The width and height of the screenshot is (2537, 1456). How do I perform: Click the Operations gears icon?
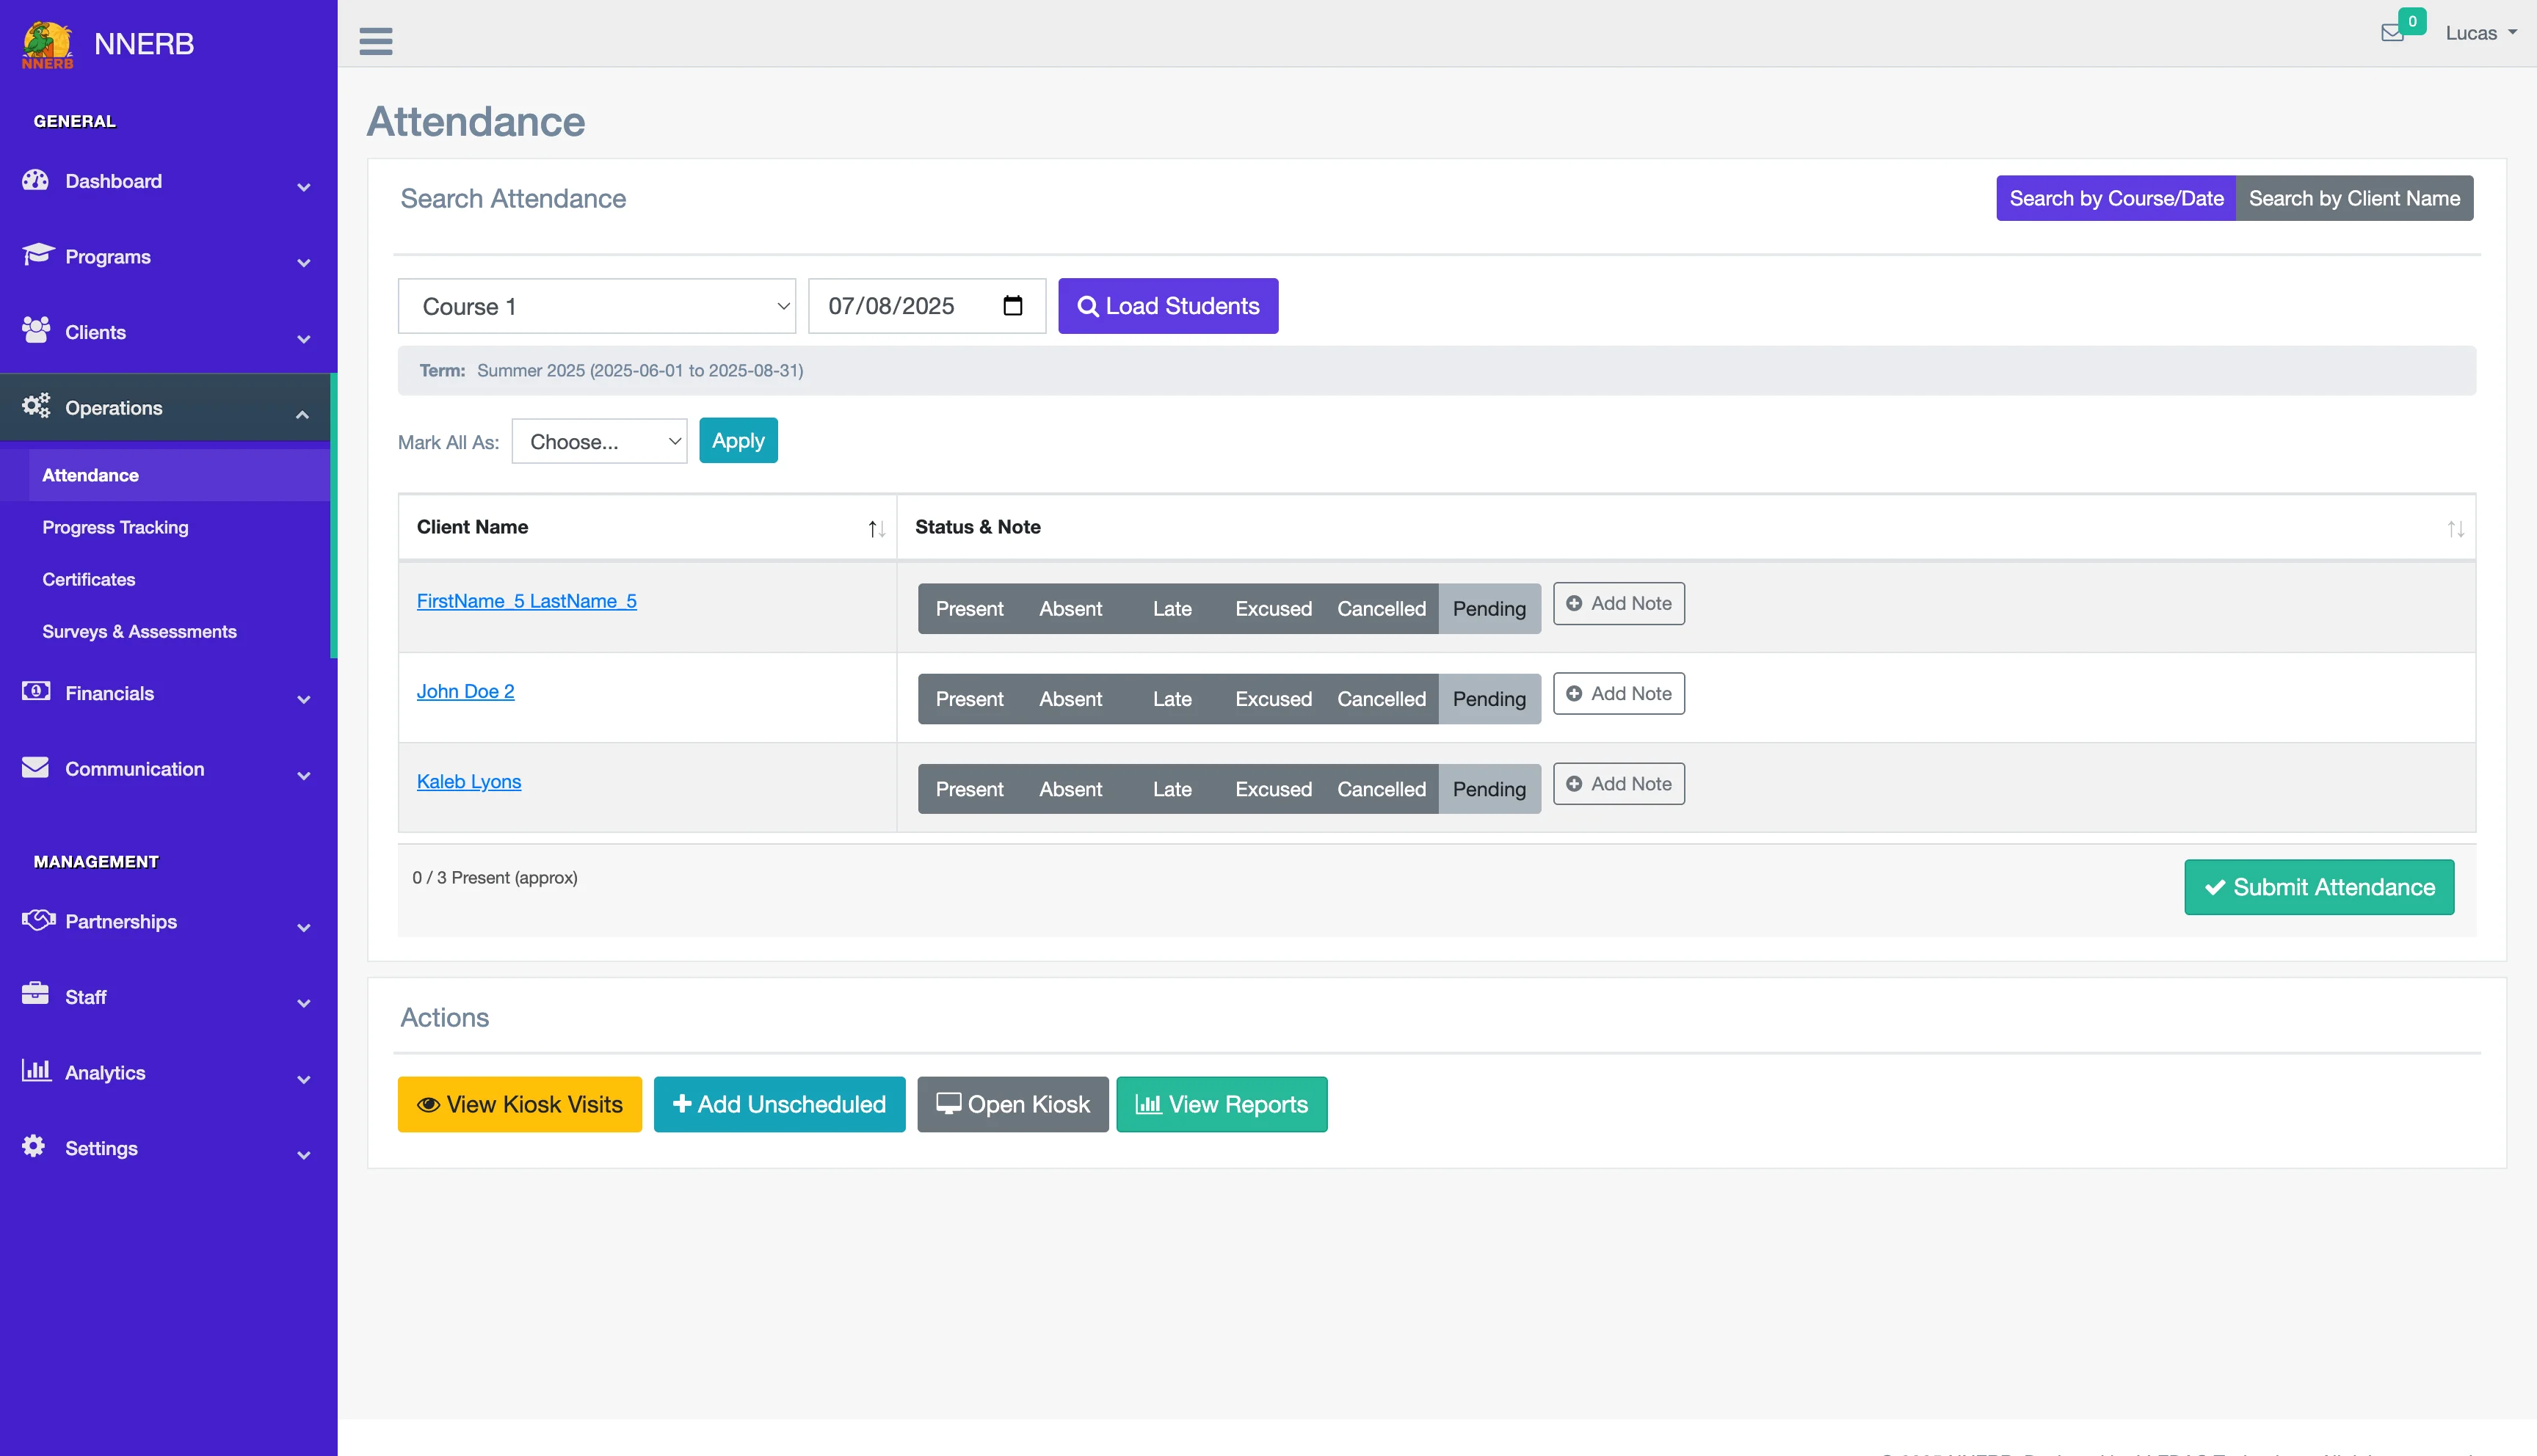tap(36, 406)
